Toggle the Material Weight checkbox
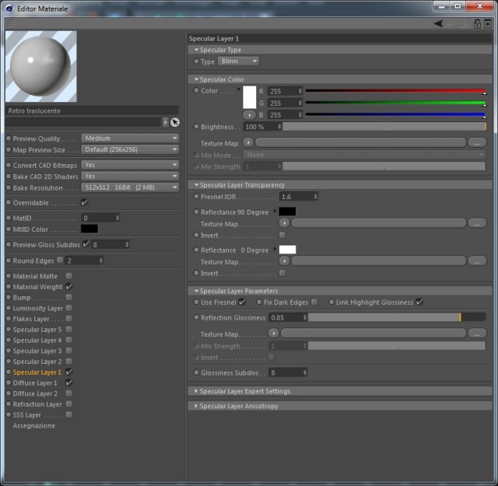The height and width of the screenshot is (486, 498). coord(69,286)
